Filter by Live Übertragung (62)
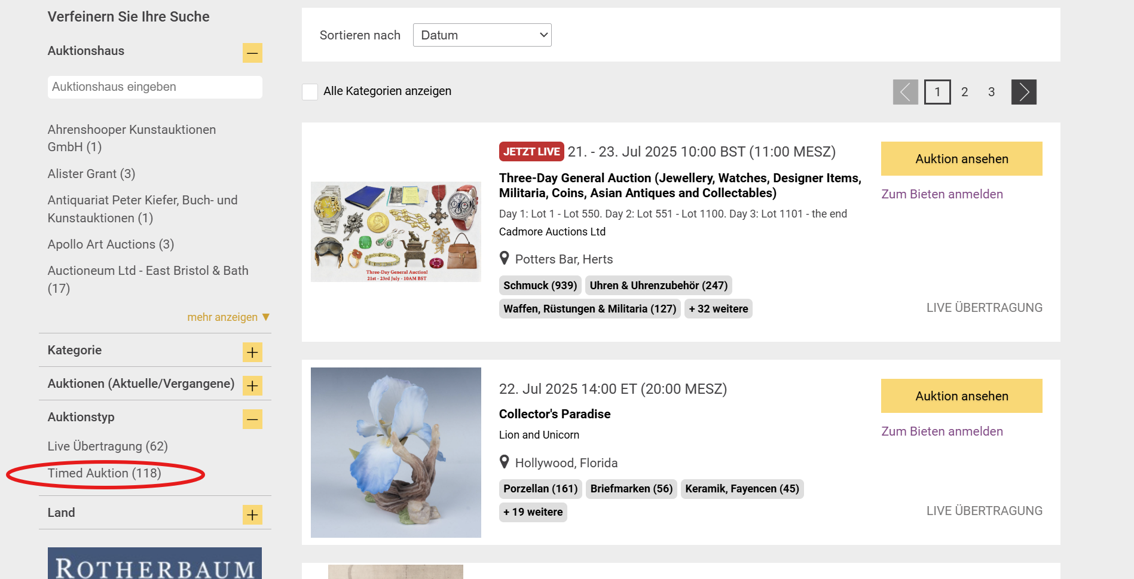Viewport: 1134px width, 579px height. tap(108, 446)
